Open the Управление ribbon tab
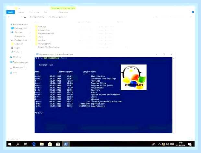Screen dimensions: 201x153 (x=63, y=12)
